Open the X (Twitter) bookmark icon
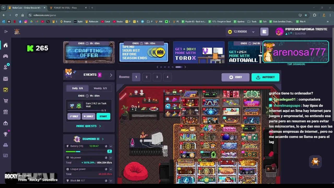The image size is (334, 188). coord(48,22)
